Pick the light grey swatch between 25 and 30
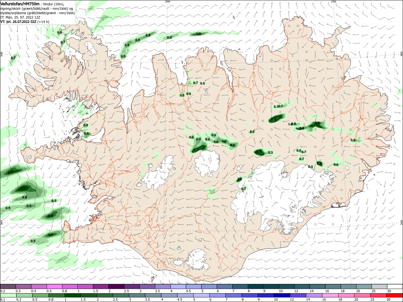Screen dimensions: 403x302 pyautogui.click(x=380, y=287)
